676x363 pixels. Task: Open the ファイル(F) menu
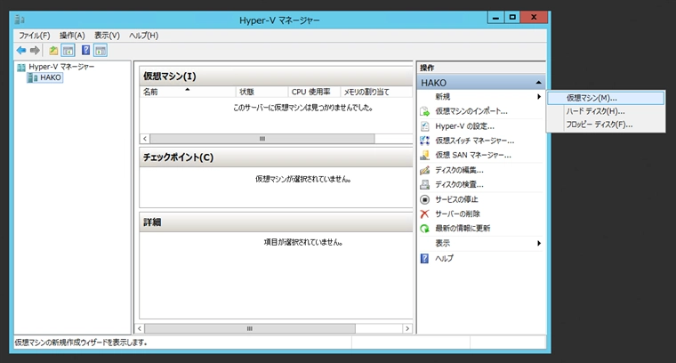click(x=35, y=36)
